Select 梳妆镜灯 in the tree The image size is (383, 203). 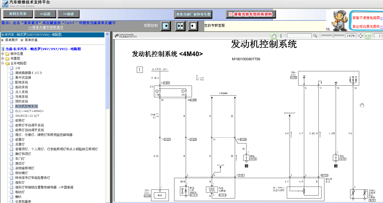(x=22, y=173)
